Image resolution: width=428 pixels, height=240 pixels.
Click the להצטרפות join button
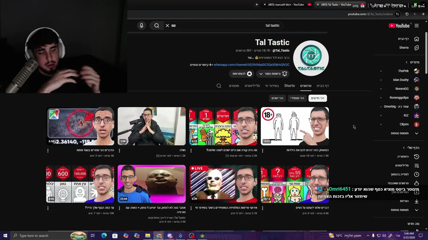242,74
